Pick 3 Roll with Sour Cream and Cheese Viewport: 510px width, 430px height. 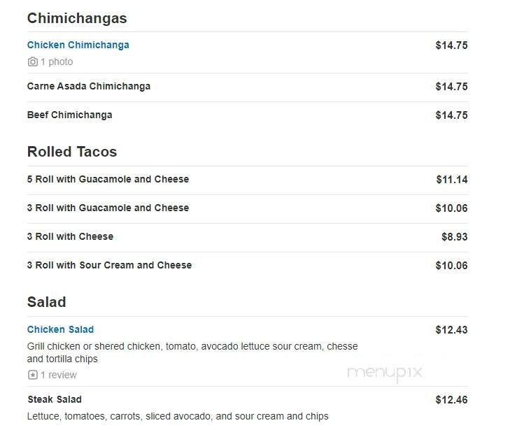[x=109, y=265]
